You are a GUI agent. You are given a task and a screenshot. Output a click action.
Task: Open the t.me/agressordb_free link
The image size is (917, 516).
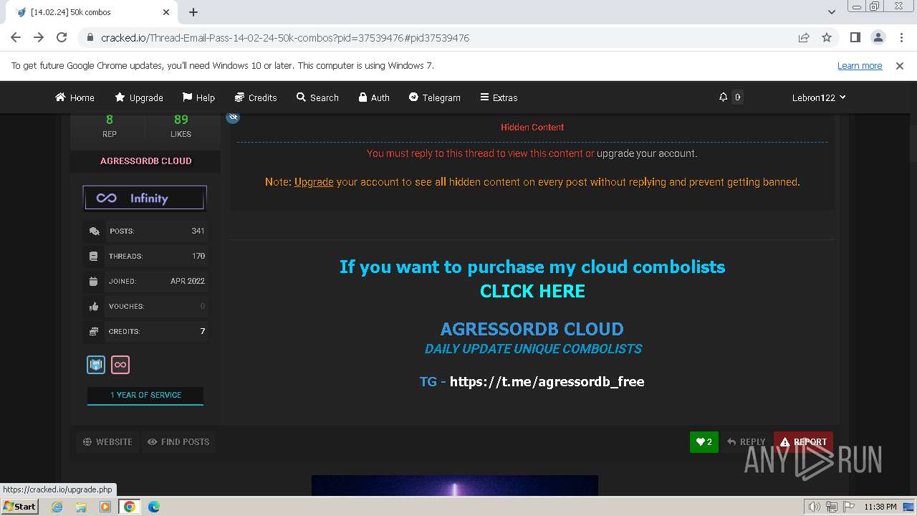coord(547,381)
